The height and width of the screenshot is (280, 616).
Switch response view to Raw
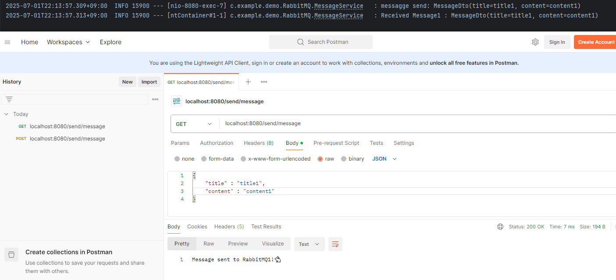(x=209, y=244)
